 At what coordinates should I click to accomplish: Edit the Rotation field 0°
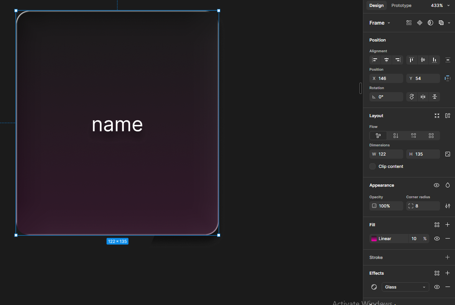[x=386, y=97]
